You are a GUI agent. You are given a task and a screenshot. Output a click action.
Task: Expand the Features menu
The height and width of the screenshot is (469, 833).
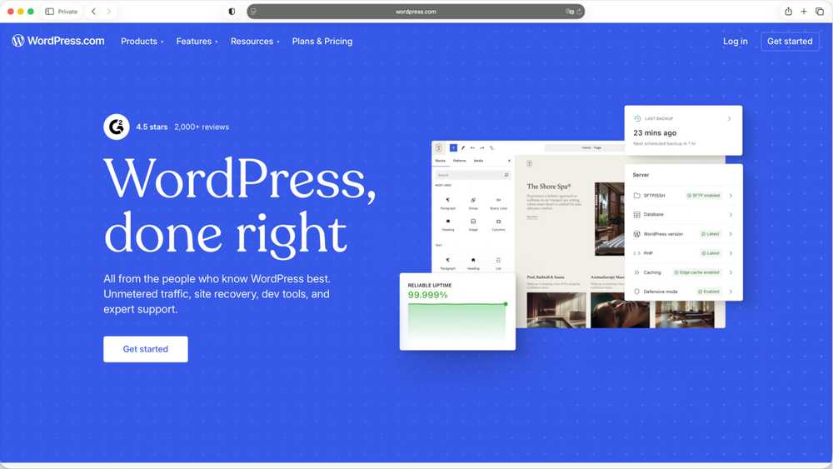coord(197,41)
